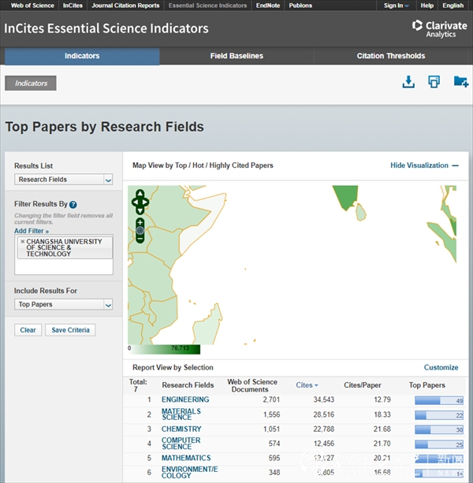Click the Clear button

28,330
